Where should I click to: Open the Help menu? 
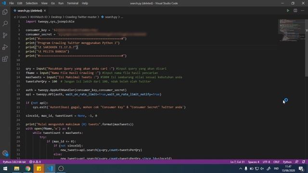pyautogui.click(x=85, y=3)
